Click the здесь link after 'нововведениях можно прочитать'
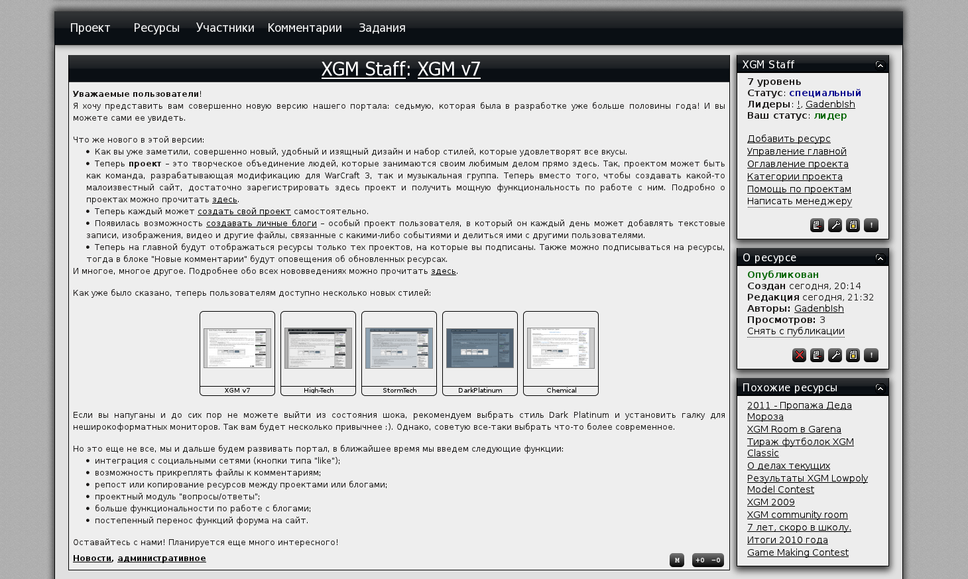Image resolution: width=968 pixels, height=579 pixels. [444, 271]
